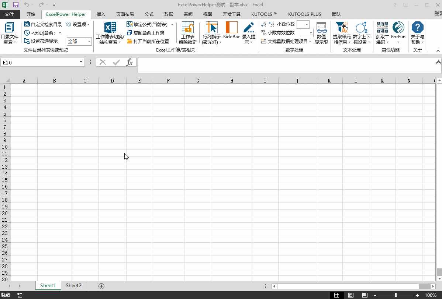Click the macro recording icon in status bar
This screenshot has height=299, width=442.
20,295
